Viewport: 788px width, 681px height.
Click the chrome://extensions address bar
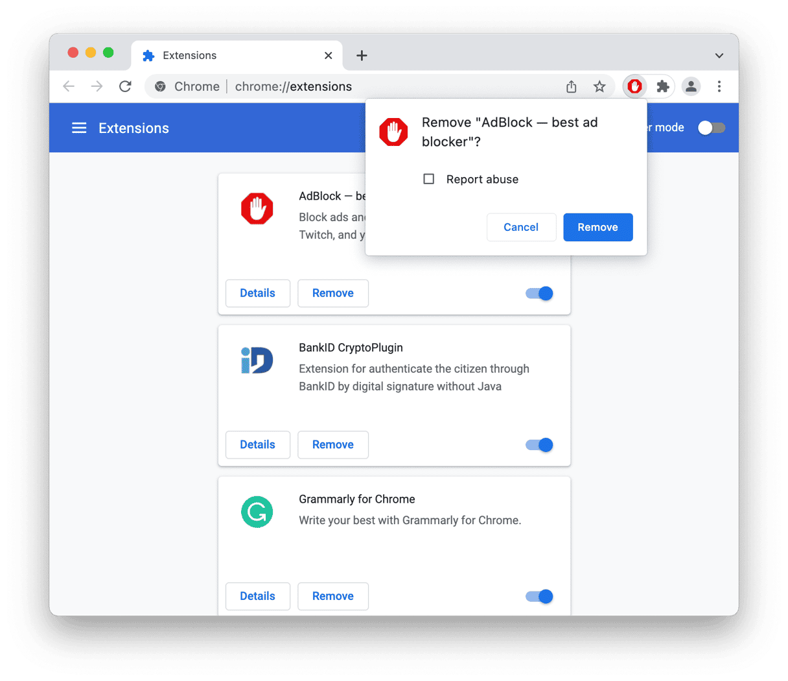point(379,86)
